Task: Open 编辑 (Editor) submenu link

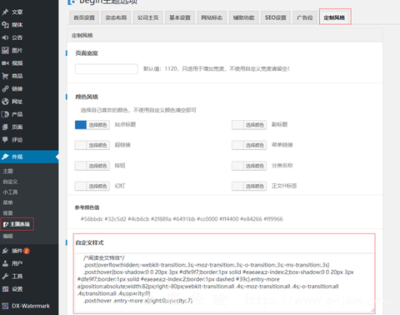Action: [8, 236]
